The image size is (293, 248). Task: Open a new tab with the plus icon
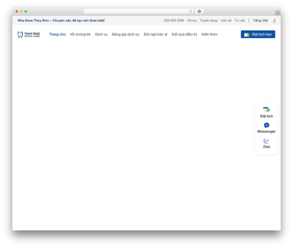click(278, 13)
